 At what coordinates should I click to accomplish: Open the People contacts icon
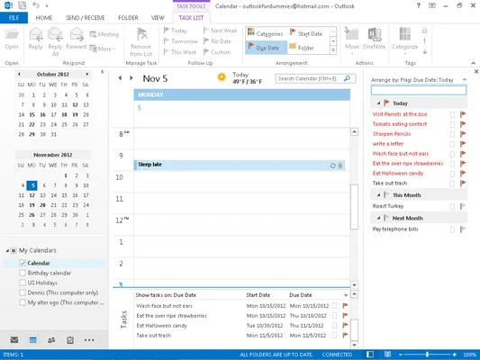tap(51, 340)
